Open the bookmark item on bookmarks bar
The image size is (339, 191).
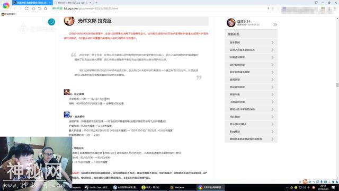click(8, 14)
